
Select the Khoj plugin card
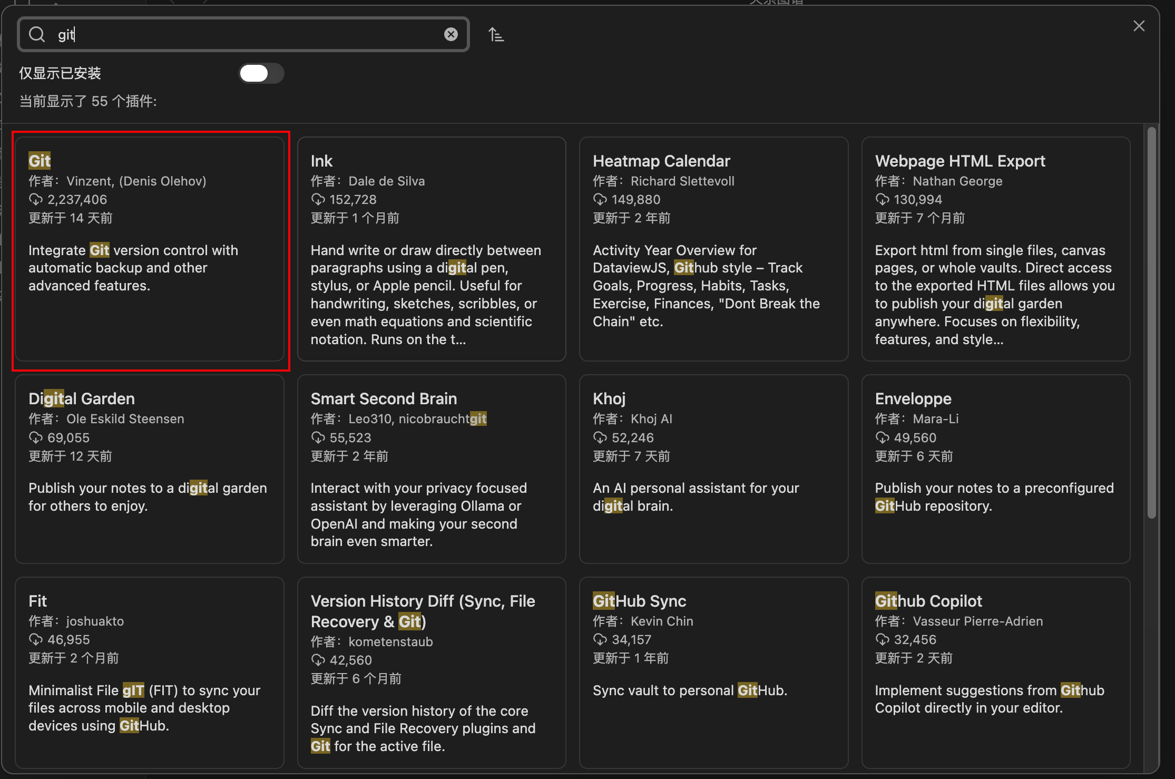(713, 469)
